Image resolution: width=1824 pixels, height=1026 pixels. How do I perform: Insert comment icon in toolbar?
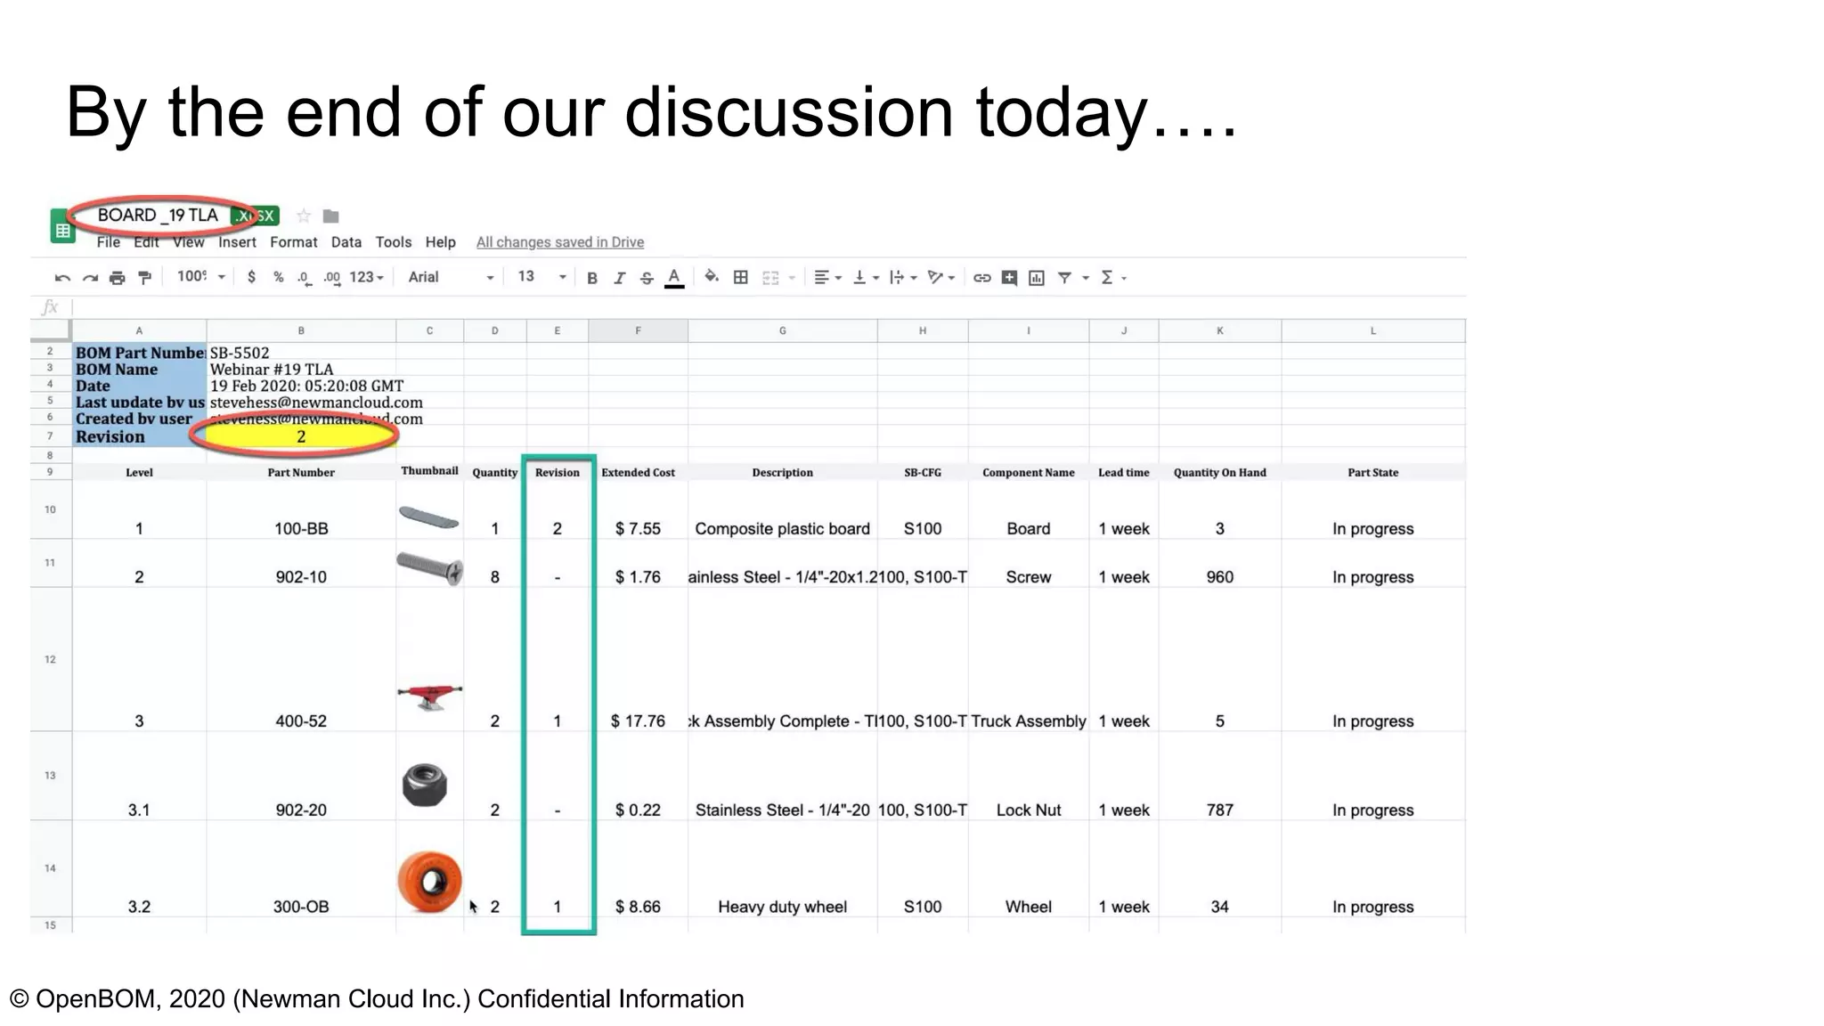pyautogui.click(x=1009, y=278)
